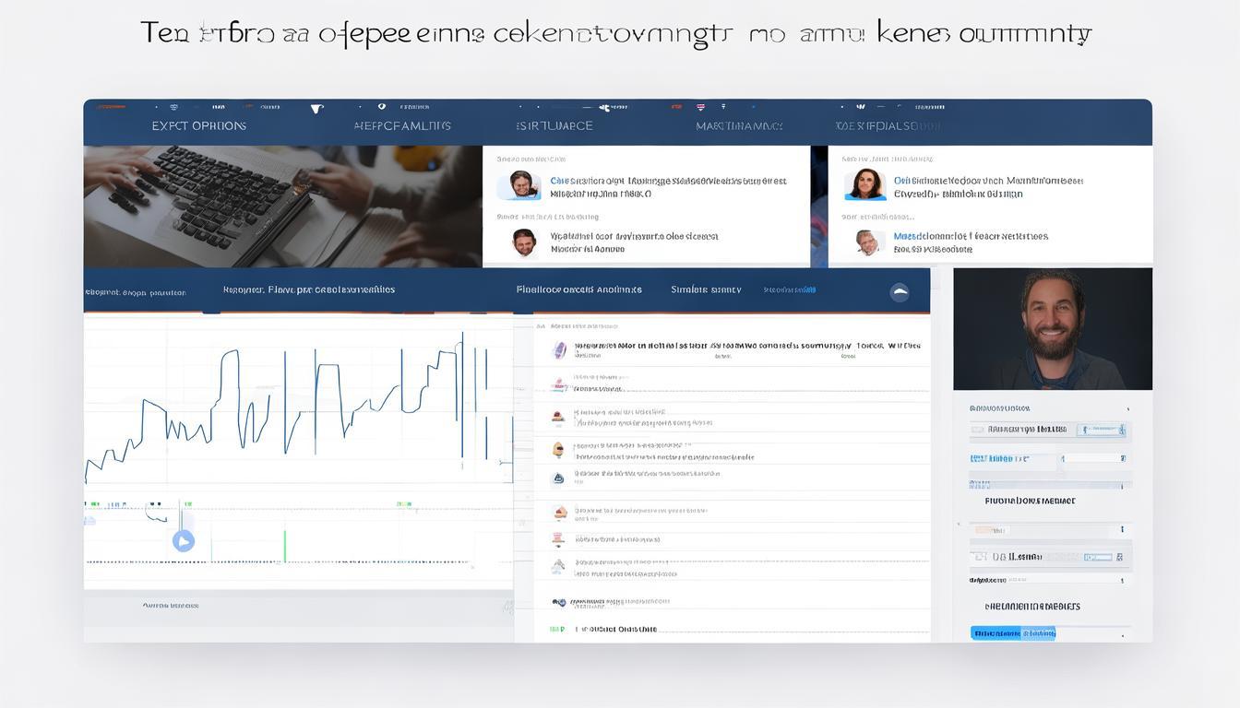
Task: Select the yellow avatar icon in the list
Action: pyautogui.click(x=558, y=449)
